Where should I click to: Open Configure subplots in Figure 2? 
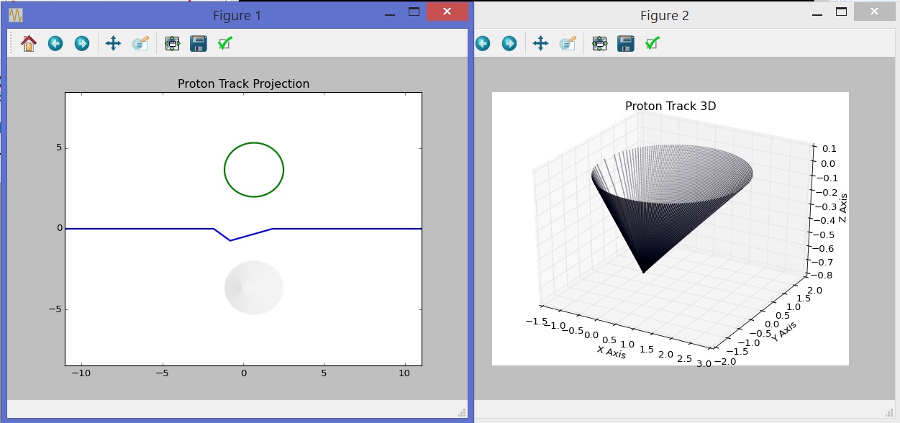[599, 44]
